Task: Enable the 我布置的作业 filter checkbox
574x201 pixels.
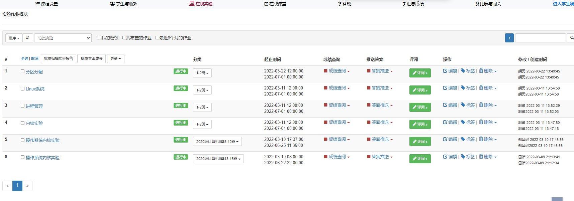Action: 124,38
